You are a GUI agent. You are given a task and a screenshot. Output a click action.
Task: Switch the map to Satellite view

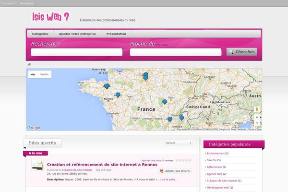44,74
